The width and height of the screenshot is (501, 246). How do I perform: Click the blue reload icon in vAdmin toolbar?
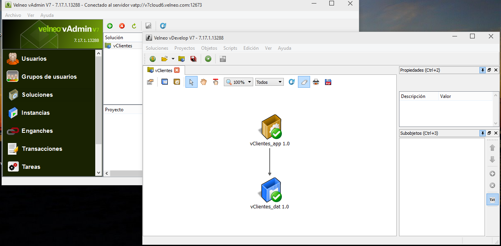[163, 26]
